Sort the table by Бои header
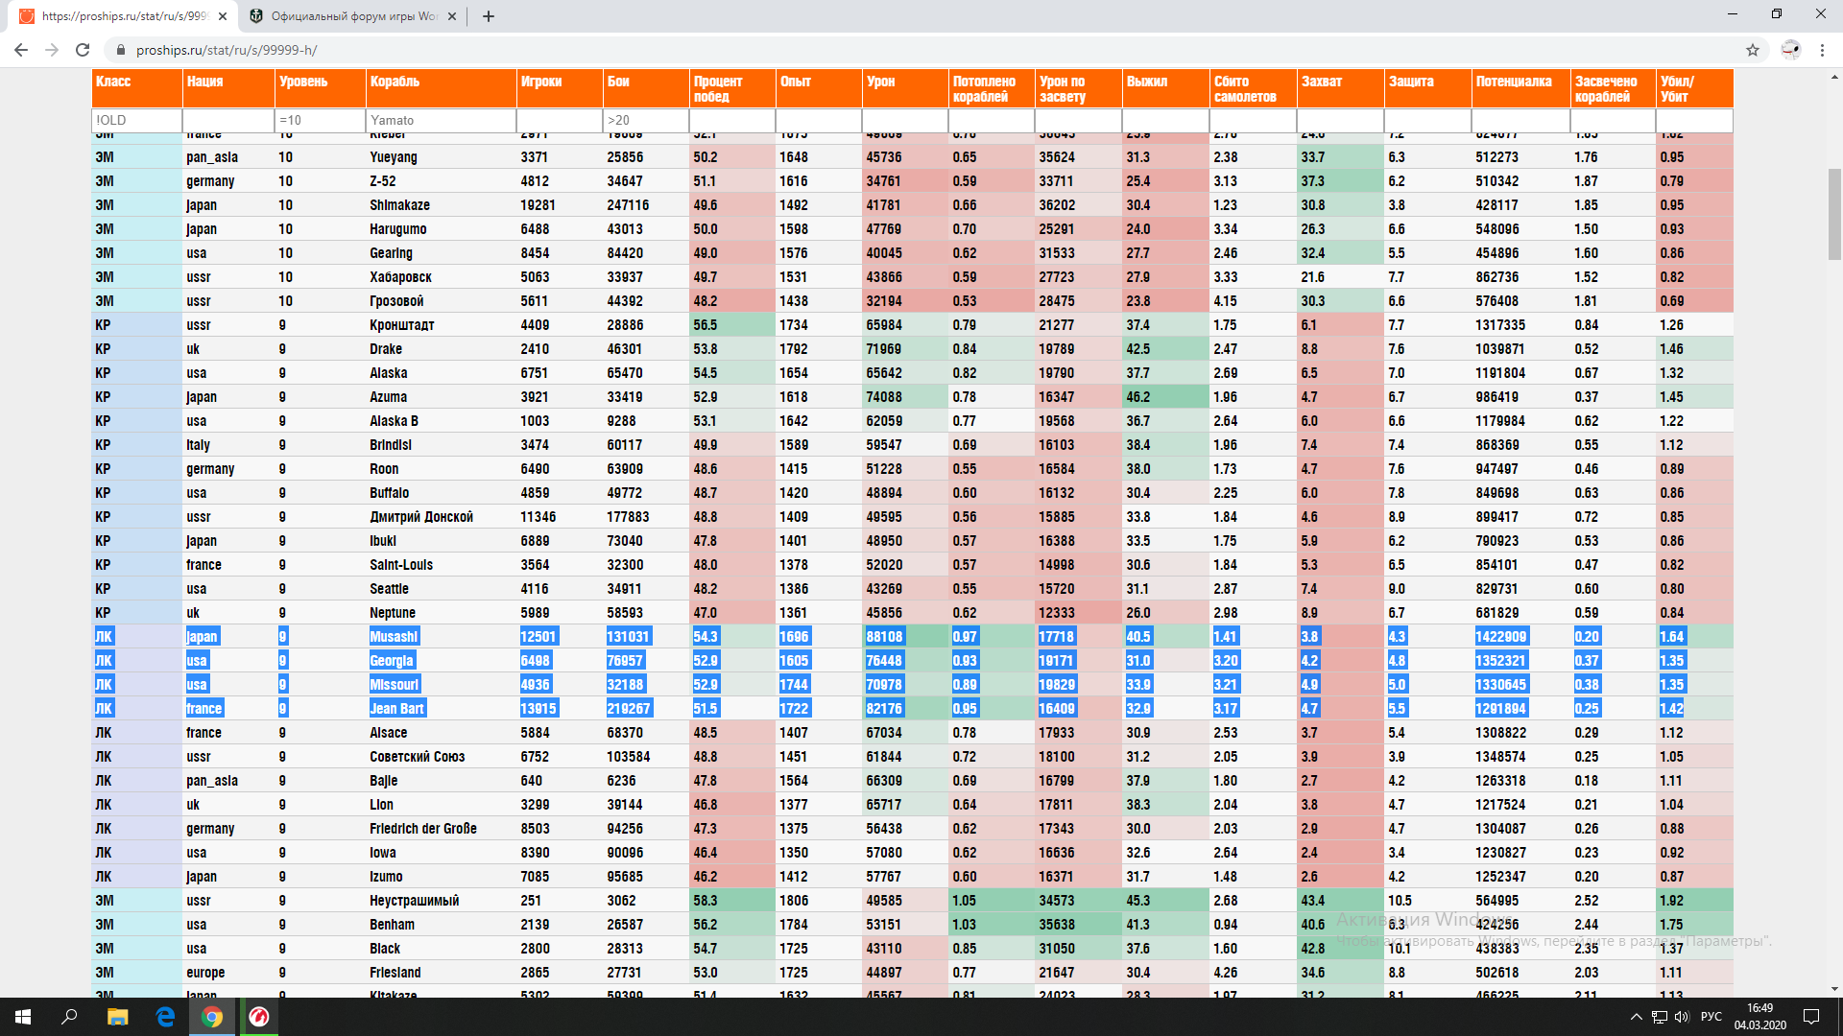This screenshot has height=1036, width=1843. [x=646, y=88]
